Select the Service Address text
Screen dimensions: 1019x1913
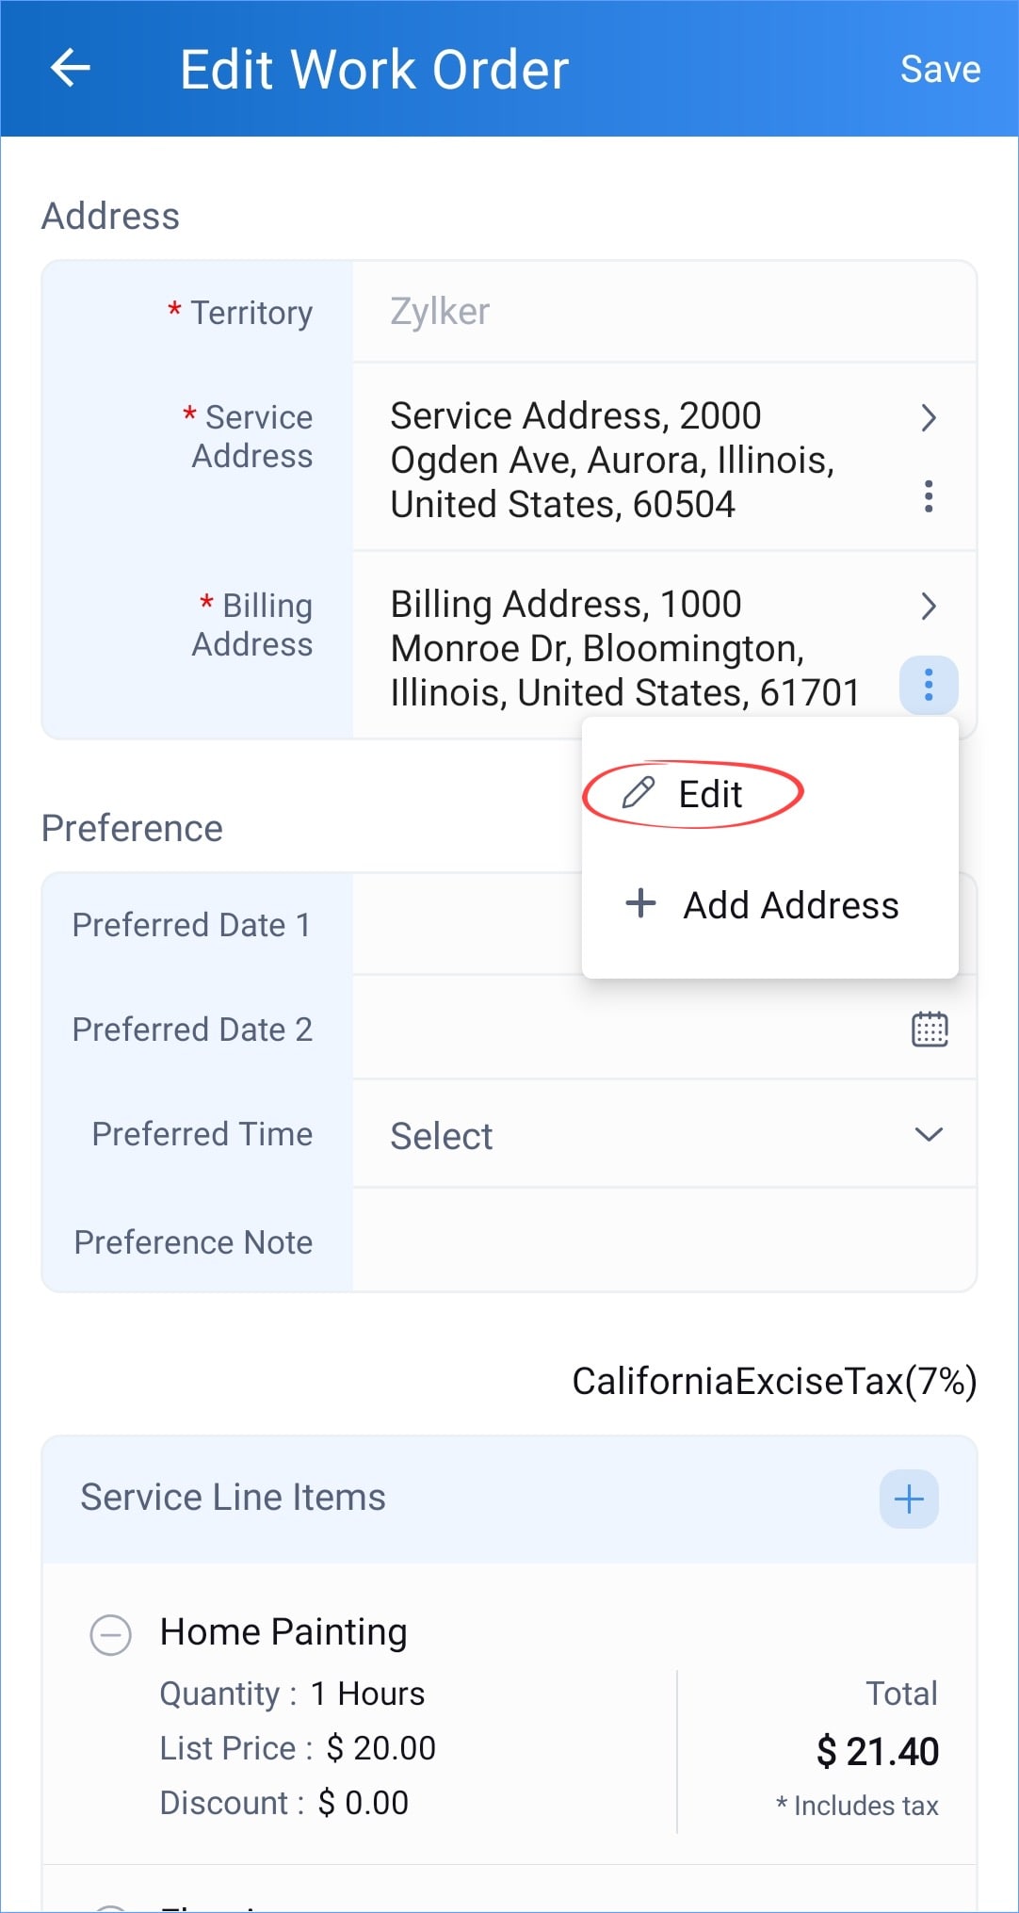pos(612,460)
